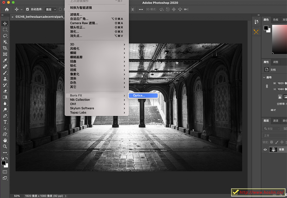
Task: Select the Rectangular Marquee tool
Action: (x=5, y=29)
